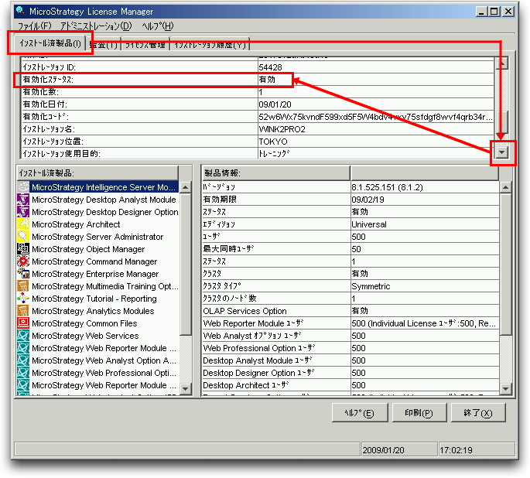
Task: Click the installed products list scrollbar thumb
Action: click(x=185, y=265)
